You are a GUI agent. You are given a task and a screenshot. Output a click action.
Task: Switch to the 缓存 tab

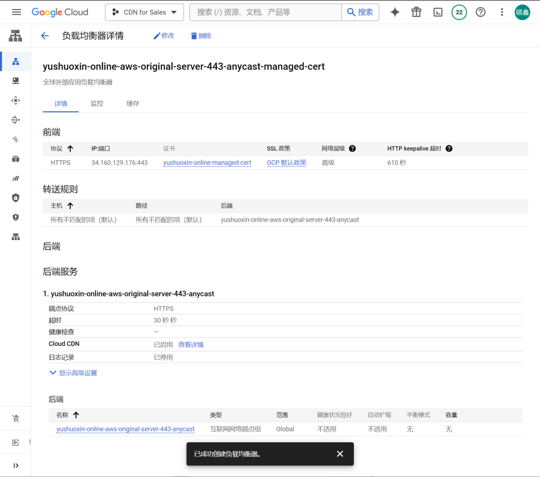click(133, 103)
